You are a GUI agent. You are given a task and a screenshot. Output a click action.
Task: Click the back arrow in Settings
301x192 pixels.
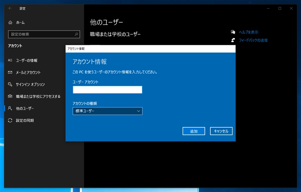click(x=10, y=8)
